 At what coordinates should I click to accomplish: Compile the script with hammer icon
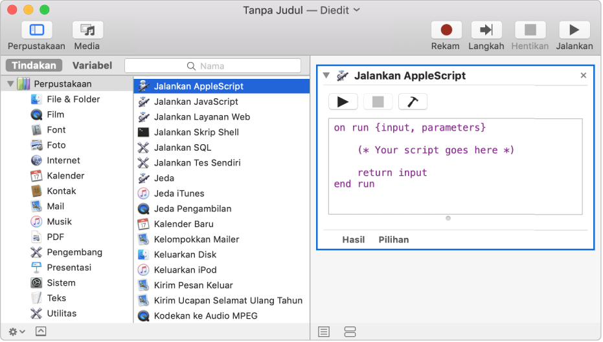(413, 102)
